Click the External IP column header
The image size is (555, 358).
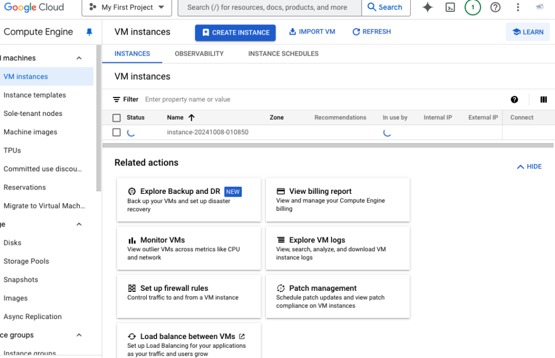tap(483, 118)
